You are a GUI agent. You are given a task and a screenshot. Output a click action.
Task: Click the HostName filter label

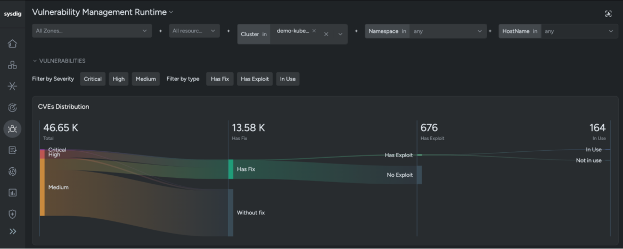pos(516,31)
